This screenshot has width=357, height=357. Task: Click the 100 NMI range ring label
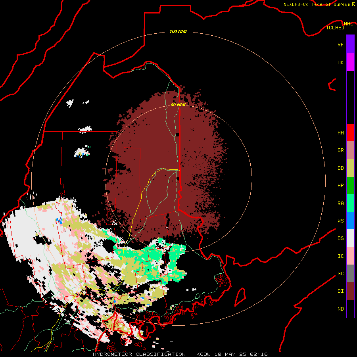178,31
